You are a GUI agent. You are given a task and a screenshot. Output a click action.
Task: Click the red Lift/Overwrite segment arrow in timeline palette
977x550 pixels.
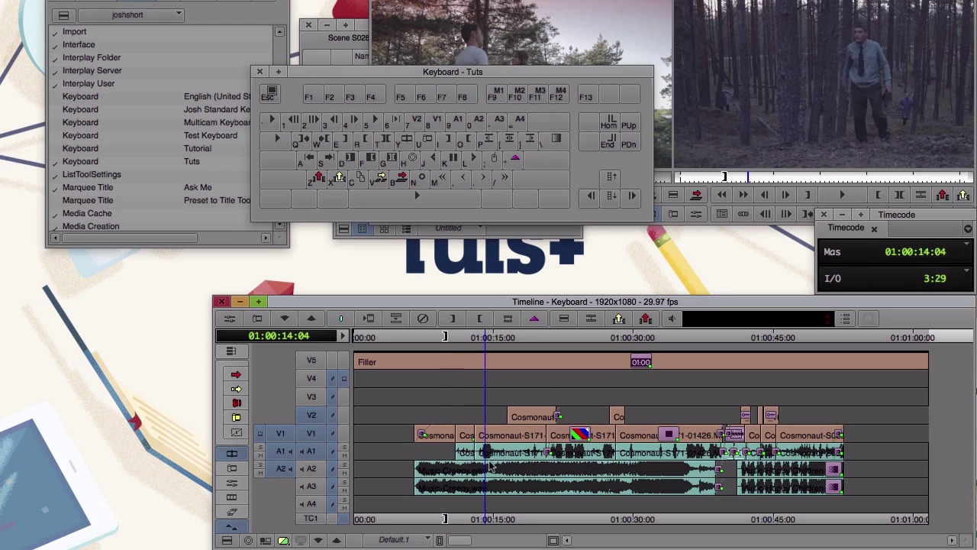(236, 374)
